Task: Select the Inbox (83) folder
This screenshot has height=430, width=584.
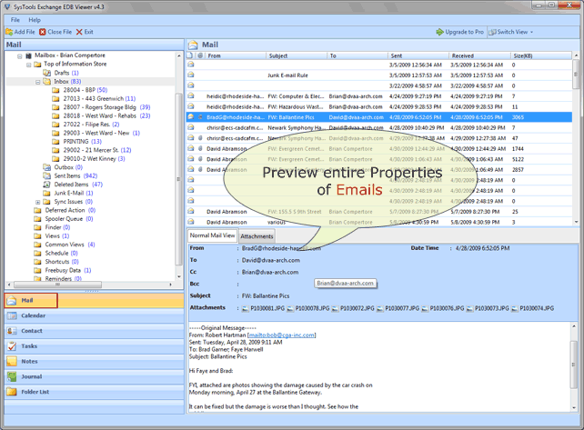Action: click(x=67, y=82)
